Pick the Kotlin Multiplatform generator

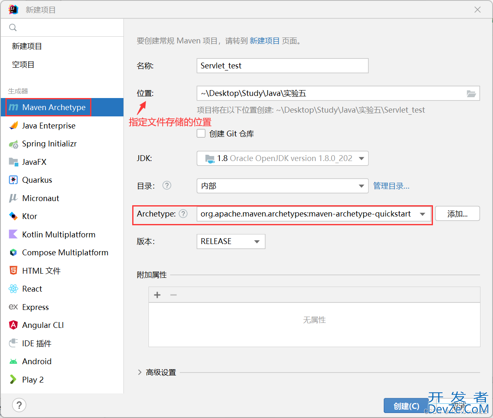62,234
